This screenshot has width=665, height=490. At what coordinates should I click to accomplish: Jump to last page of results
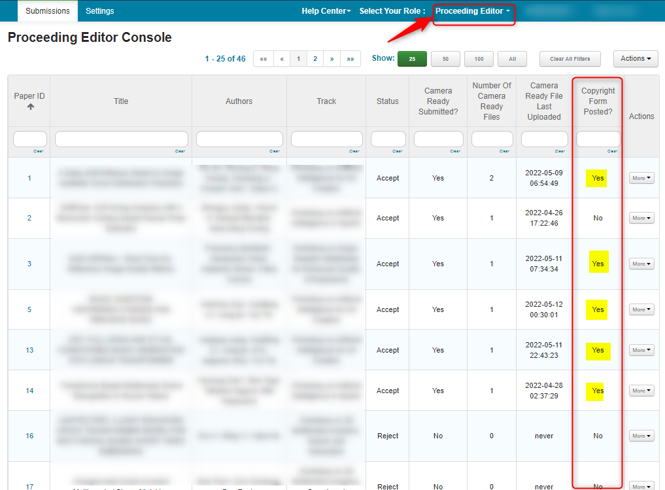(x=350, y=59)
